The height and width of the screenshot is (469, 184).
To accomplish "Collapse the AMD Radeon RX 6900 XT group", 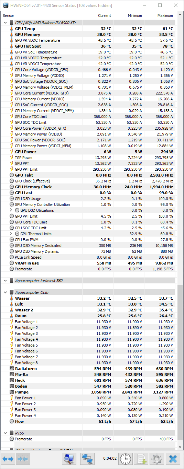I will coord(5,23).
